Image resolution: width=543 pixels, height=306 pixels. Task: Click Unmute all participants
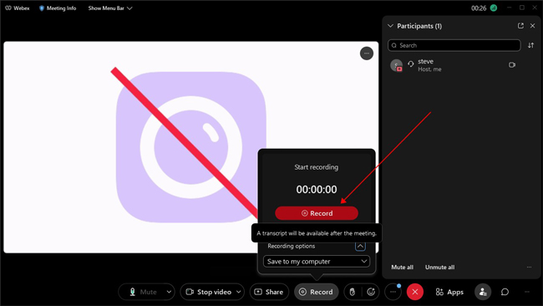pos(439,268)
